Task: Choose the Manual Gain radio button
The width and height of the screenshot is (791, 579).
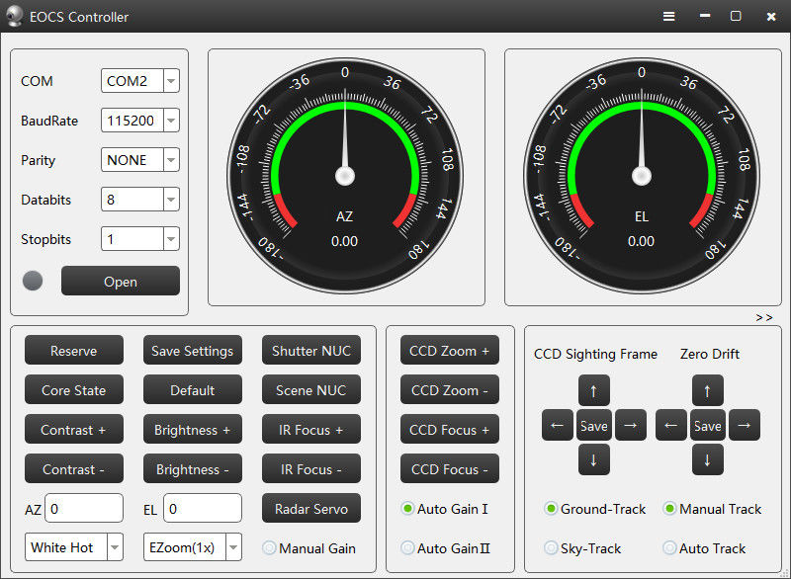Action: tap(269, 547)
